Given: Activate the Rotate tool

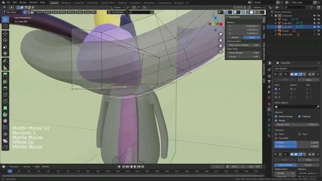Looking at the screenshot, I should coord(5,40).
